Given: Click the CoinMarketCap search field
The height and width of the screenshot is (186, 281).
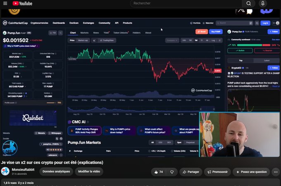Looking at the screenshot, I should click(x=234, y=23).
